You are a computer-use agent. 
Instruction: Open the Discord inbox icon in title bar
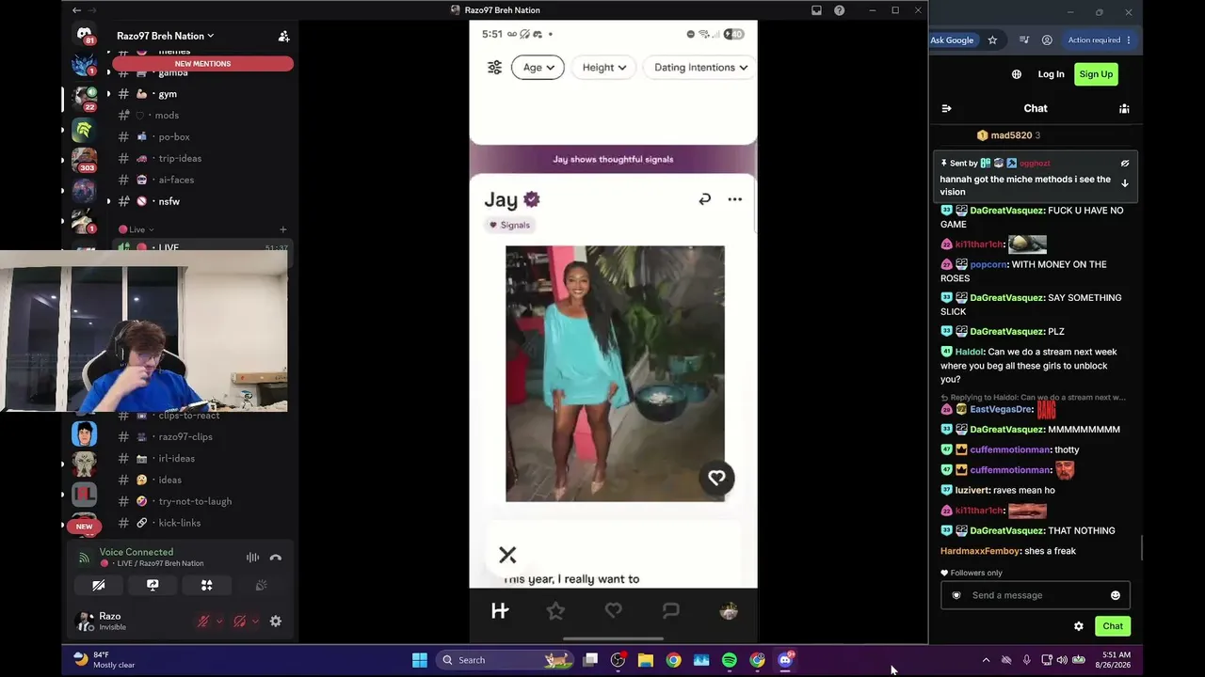pos(816,10)
